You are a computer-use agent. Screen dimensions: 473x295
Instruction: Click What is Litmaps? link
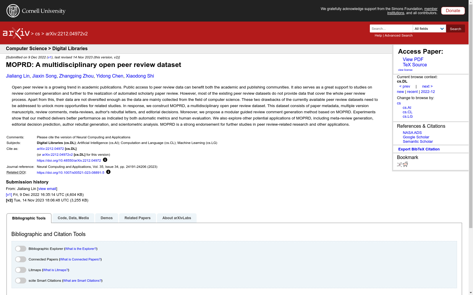click(56, 270)
